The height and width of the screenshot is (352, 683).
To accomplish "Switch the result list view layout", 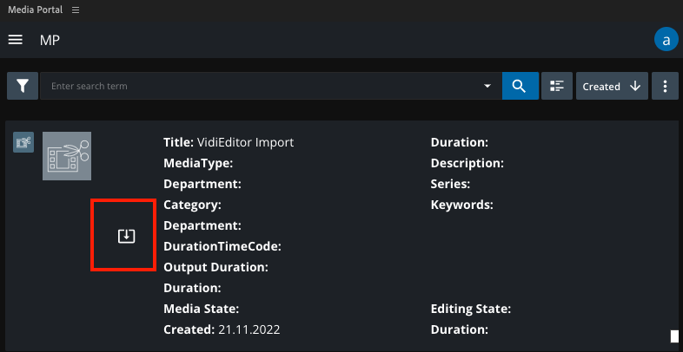I will 557,86.
